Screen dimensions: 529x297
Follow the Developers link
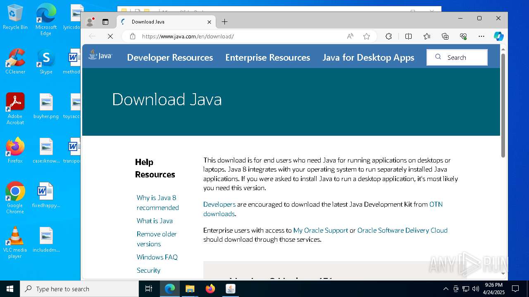pos(219,204)
